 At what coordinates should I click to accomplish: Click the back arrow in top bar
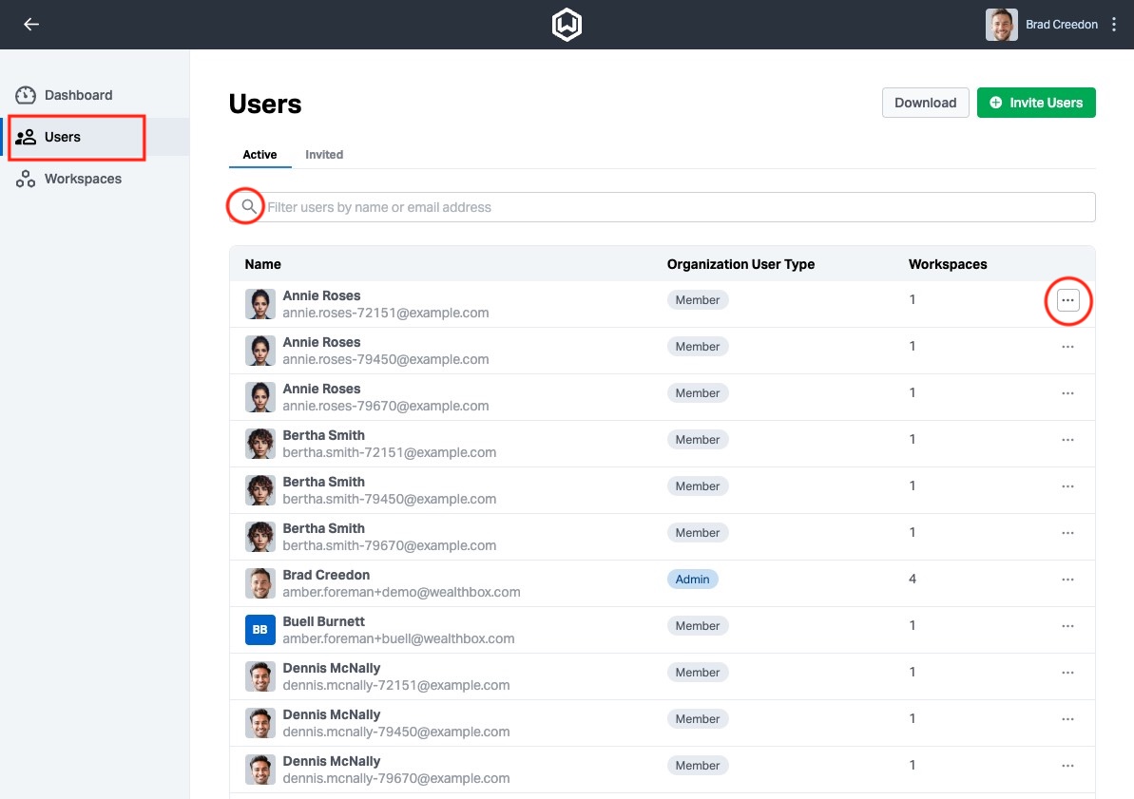pos(31,25)
